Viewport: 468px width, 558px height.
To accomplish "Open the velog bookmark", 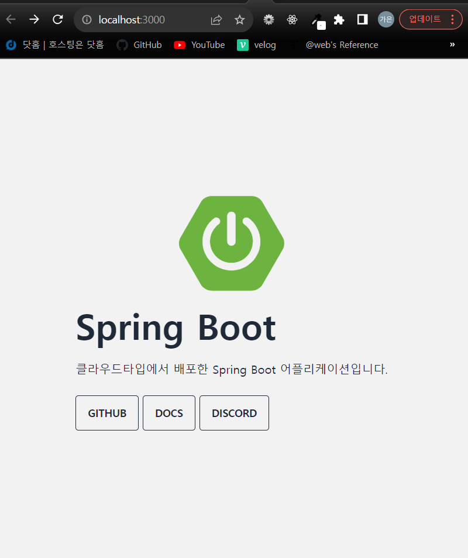I will point(257,45).
